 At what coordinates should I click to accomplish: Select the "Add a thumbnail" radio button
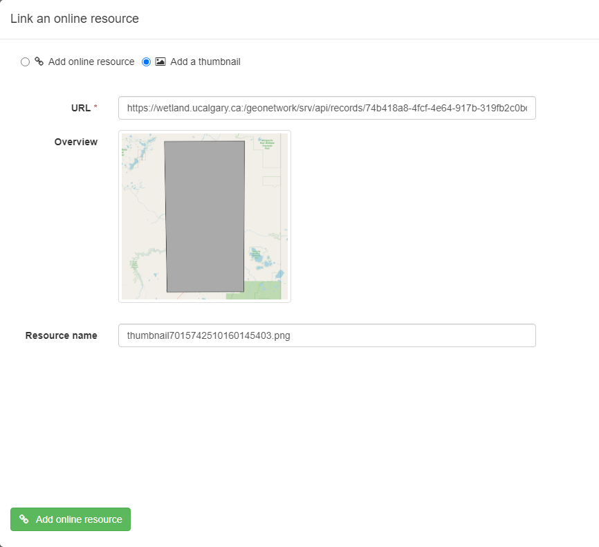[x=147, y=62]
